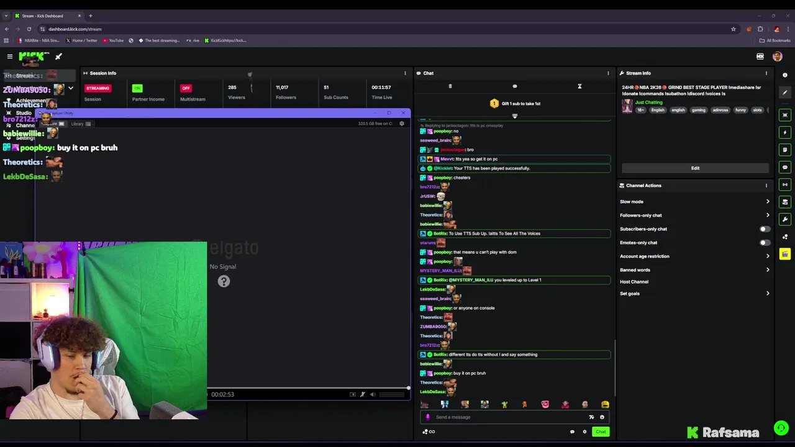Screen dimensions: 795x447
Task: Click the green support headset button
Action: click(781, 428)
